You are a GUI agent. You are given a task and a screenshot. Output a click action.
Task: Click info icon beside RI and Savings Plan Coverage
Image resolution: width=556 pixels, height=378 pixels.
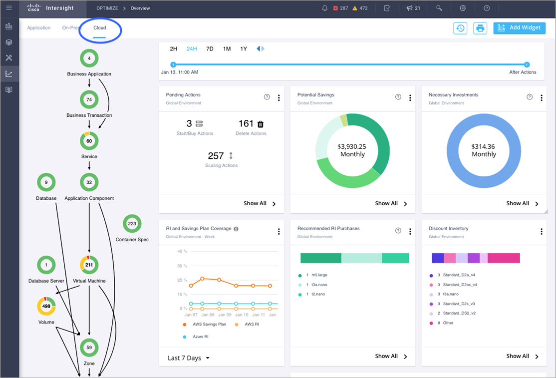[236, 229]
